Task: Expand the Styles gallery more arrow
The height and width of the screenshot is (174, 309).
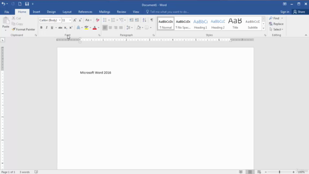Action: point(264,29)
